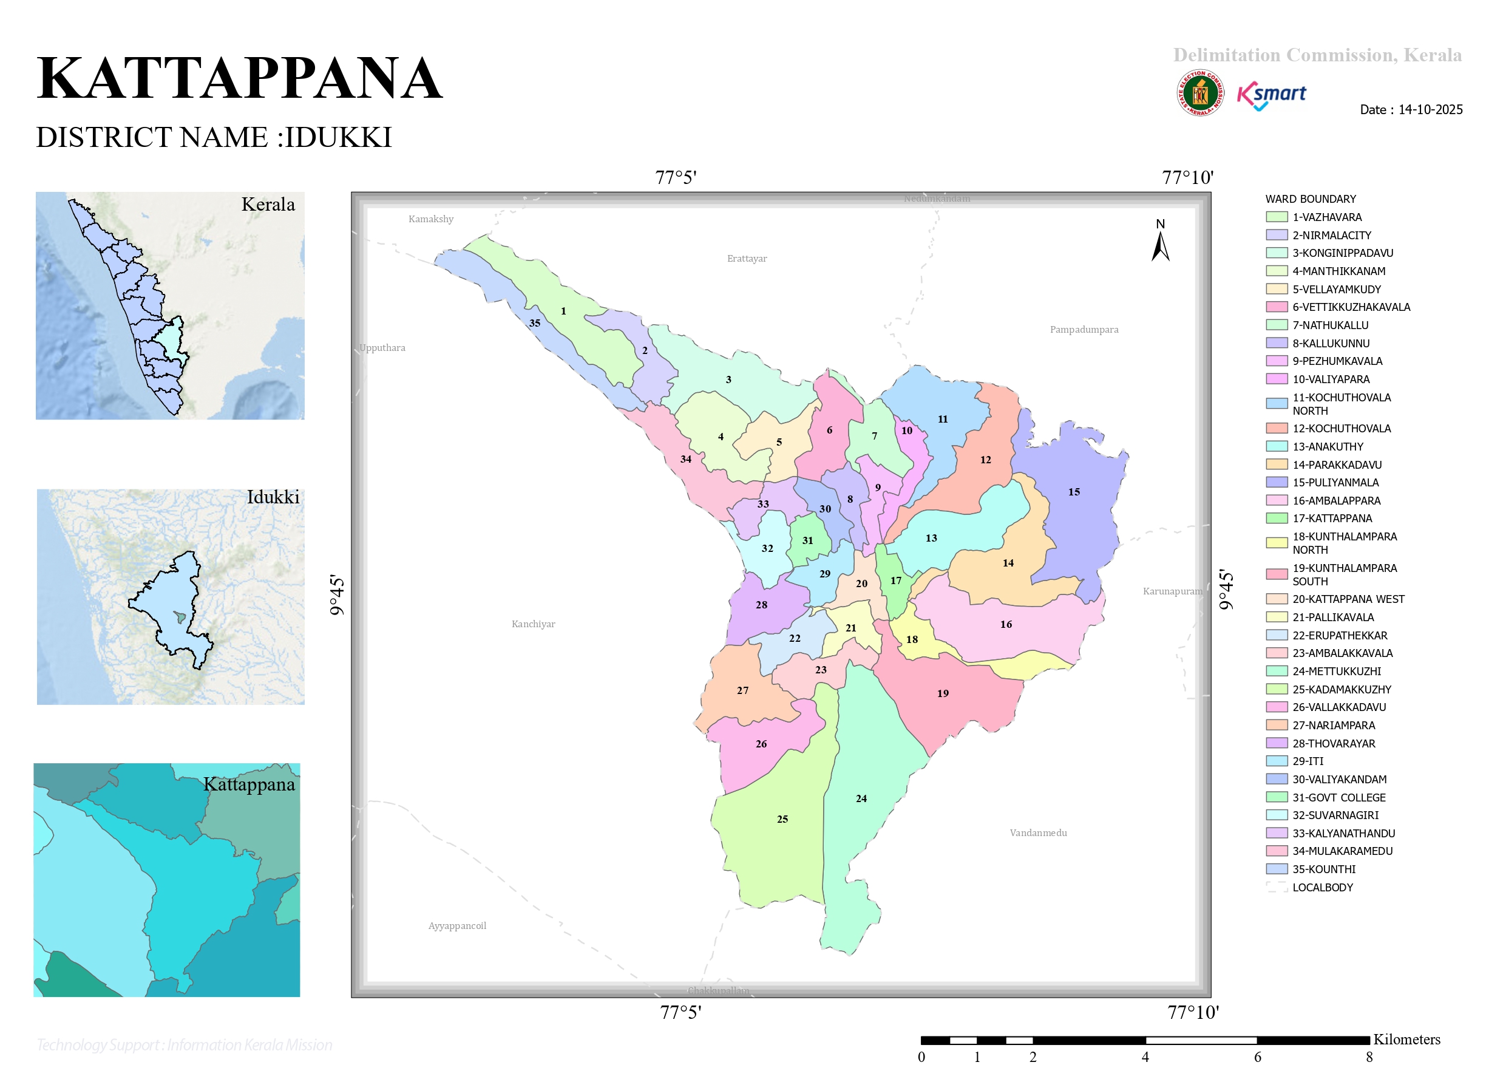Select the '25-KADAMAKKUZHY' legend label
The width and height of the screenshot is (1506, 1065).
[1341, 690]
